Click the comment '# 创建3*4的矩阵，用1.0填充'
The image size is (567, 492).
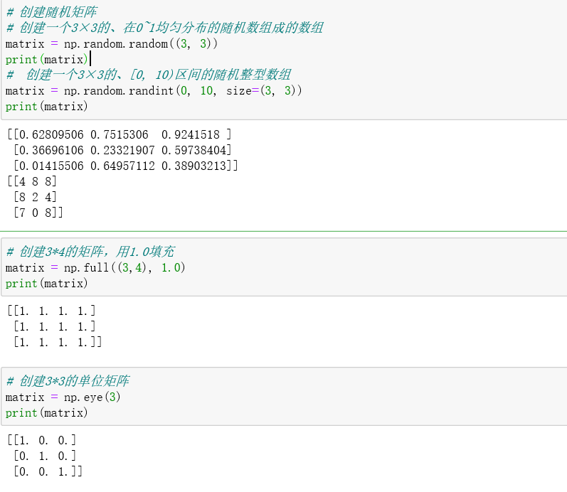tap(90, 252)
